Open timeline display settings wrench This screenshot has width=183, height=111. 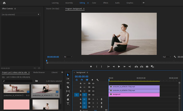[97, 80]
